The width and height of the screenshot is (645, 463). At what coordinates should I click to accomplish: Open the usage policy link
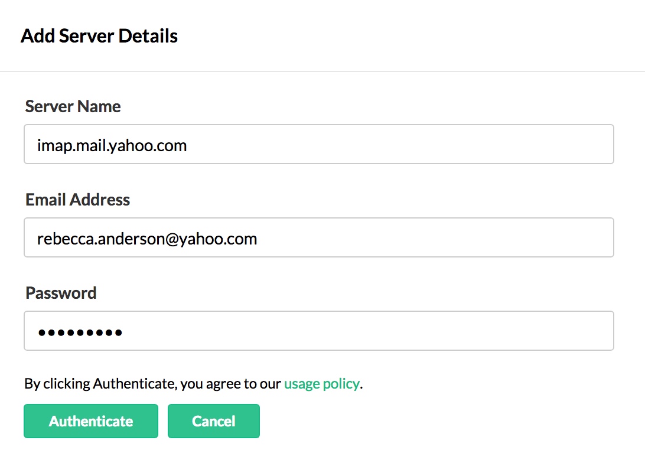321,384
